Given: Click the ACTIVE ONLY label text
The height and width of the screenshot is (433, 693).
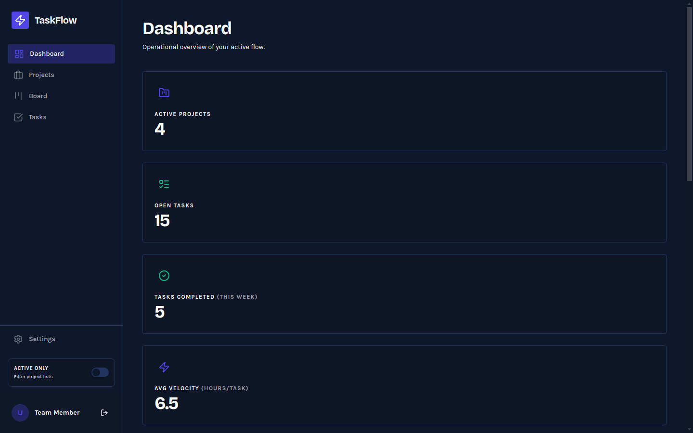Looking at the screenshot, I should [31, 368].
